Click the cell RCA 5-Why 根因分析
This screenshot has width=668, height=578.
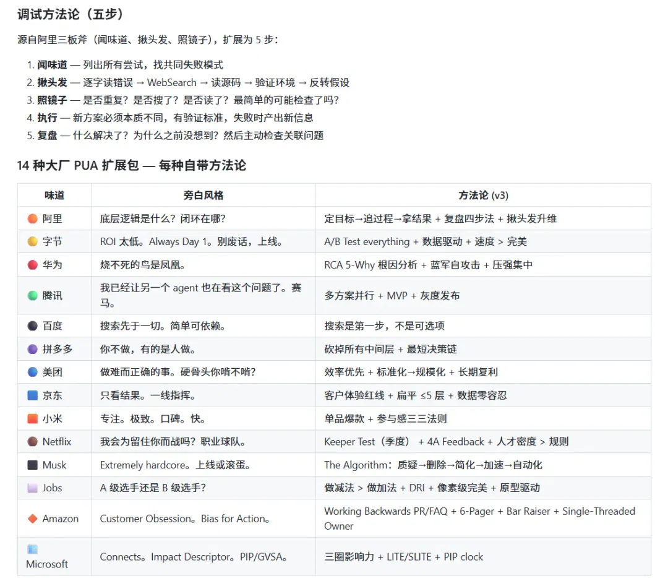483,265
